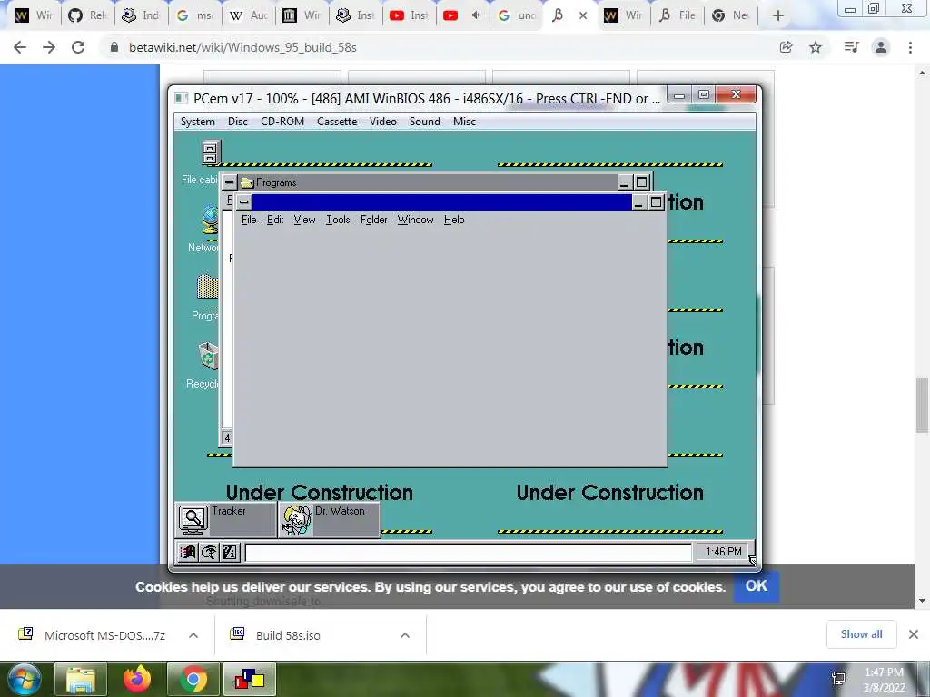
Task: Open PCem app from taskbar
Action: point(249,679)
